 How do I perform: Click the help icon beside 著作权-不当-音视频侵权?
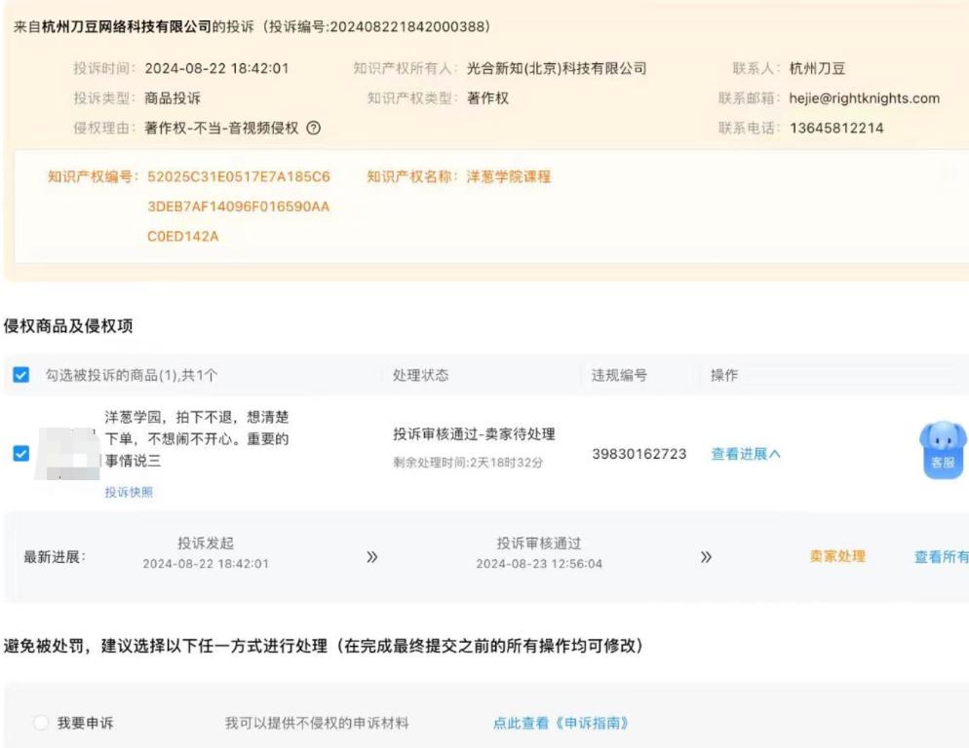(314, 128)
